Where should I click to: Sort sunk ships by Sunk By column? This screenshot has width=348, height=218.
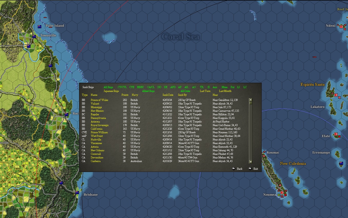[182, 95]
